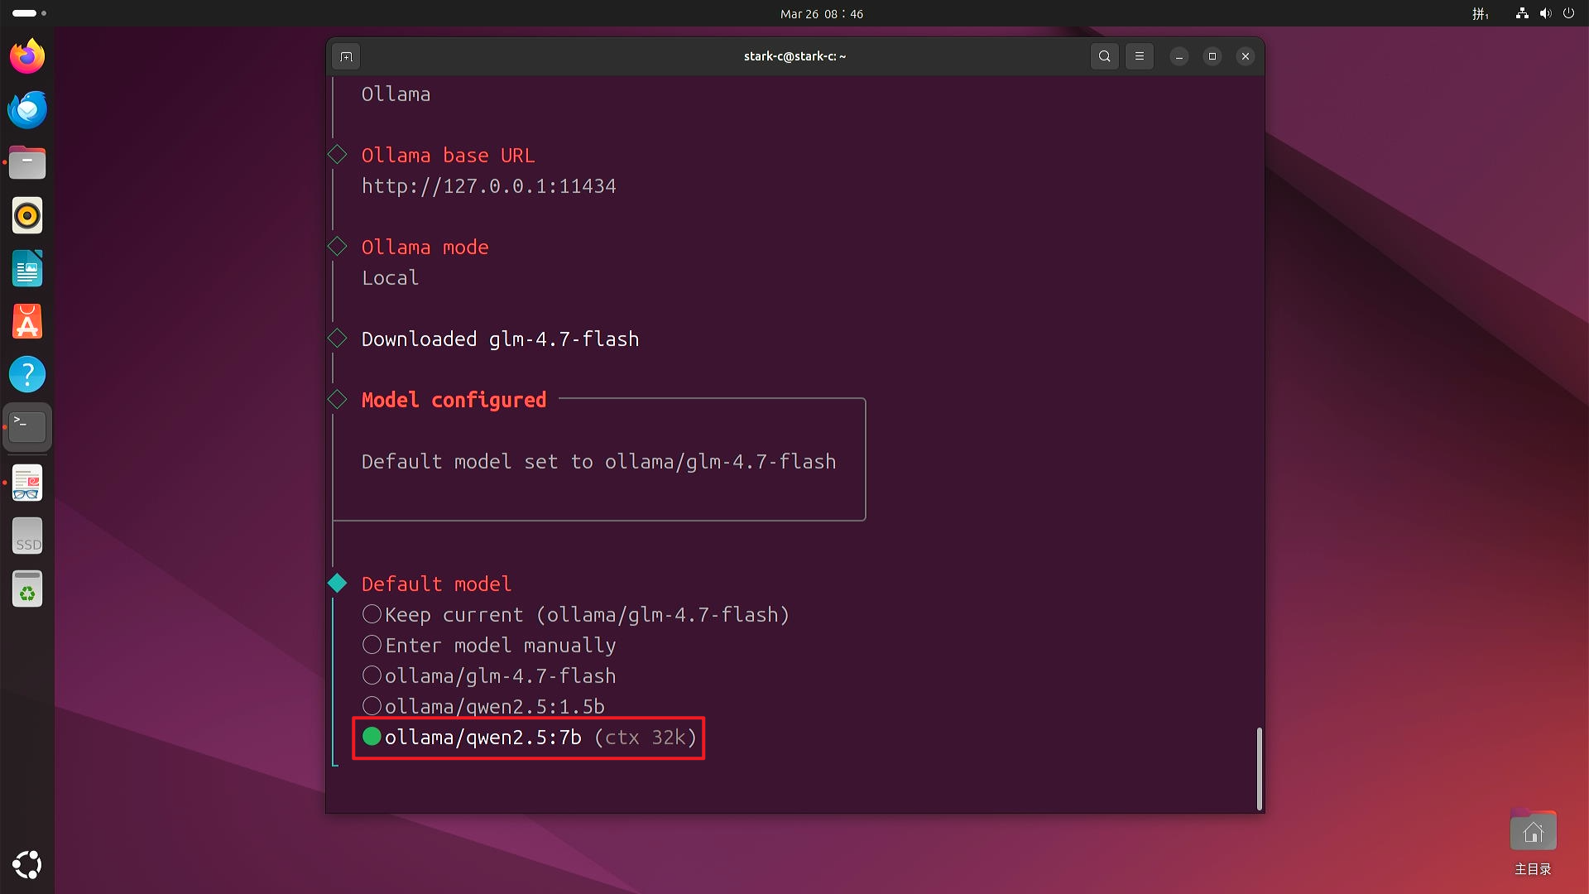Open the Show Apps Ubuntu button
The height and width of the screenshot is (894, 1589).
tap(27, 865)
